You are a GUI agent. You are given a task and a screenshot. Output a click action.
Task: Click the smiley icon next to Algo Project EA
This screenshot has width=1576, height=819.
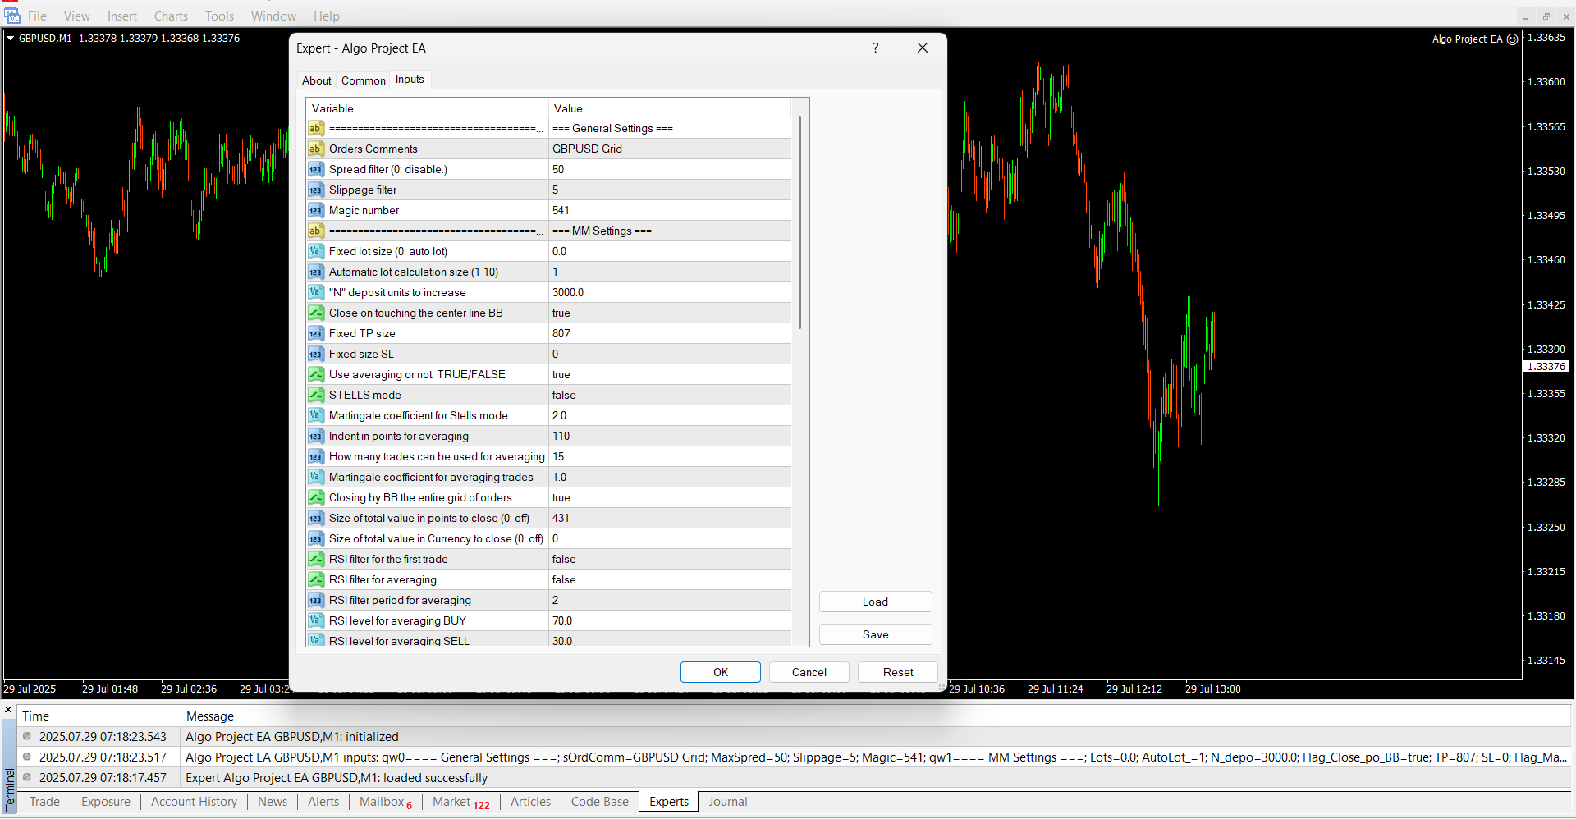tap(1512, 39)
